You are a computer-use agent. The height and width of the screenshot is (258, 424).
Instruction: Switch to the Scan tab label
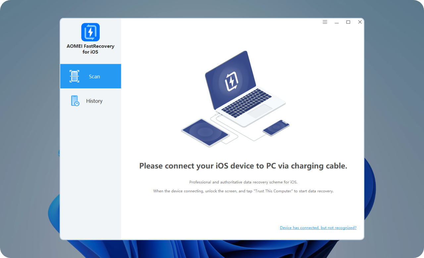pyautogui.click(x=94, y=76)
